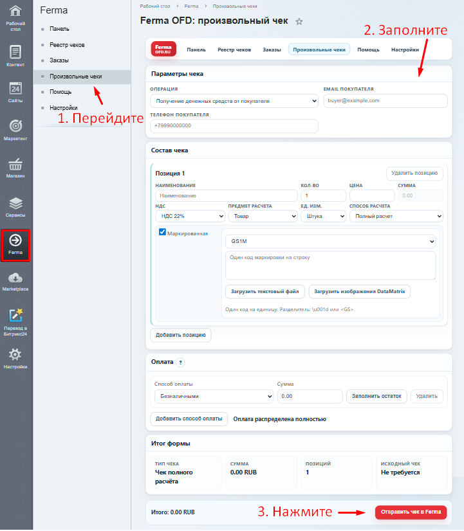Click Загрузить изображения DataMatrix button
The image size is (464, 531).
(360, 292)
